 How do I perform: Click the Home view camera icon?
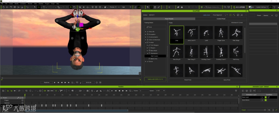87,7
